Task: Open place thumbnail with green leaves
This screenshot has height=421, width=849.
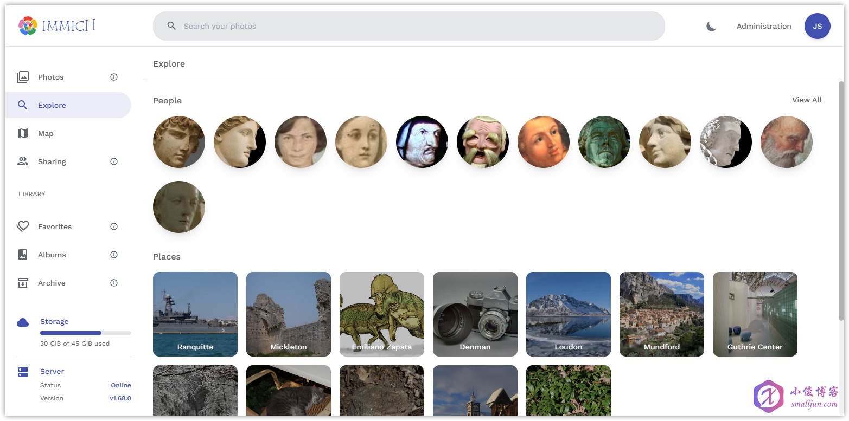Action: click(x=569, y=391)
